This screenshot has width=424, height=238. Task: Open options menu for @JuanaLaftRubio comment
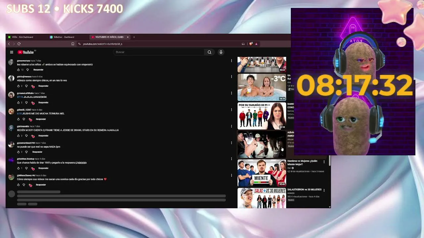coord(231,93)
